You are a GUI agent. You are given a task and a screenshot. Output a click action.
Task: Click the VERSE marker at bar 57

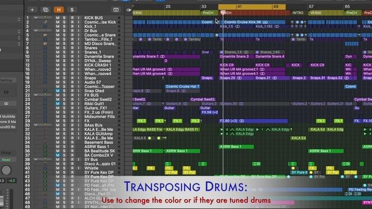pyautogui.click(x=325, y=13)
